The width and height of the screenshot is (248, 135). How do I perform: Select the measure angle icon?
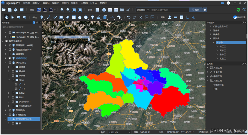pos(193,17)
